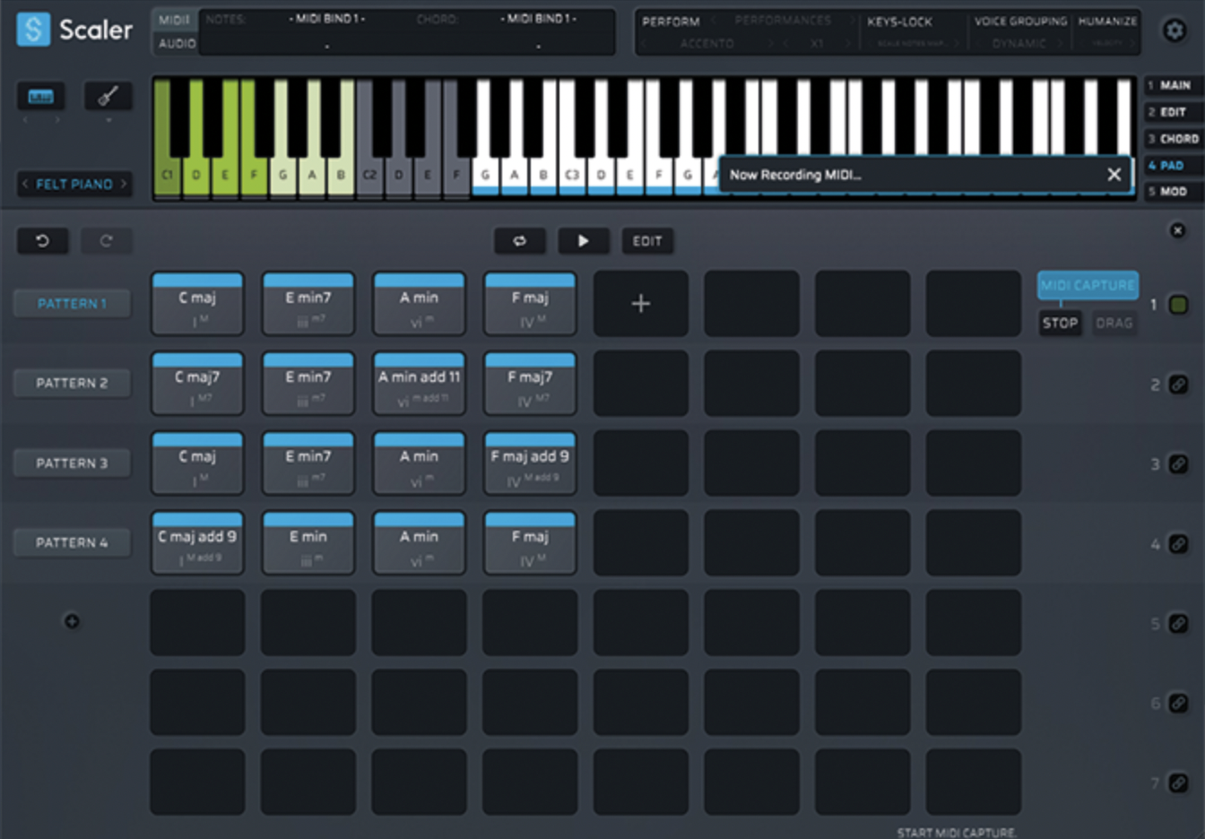Click the STOP button under MIDI Capture

pos(1060,323)
